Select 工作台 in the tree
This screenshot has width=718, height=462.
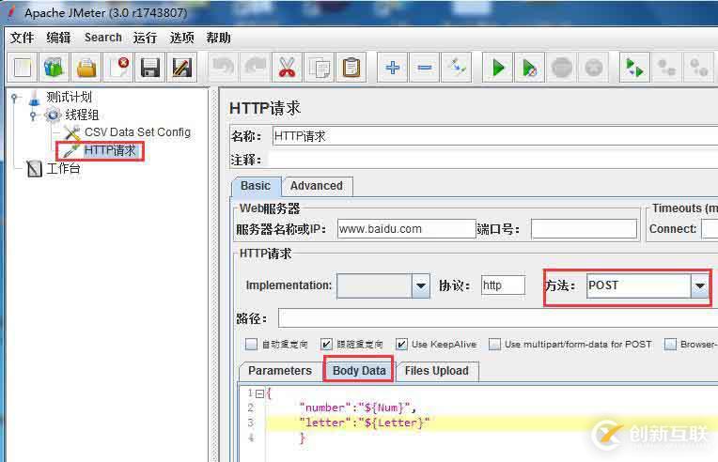point(63,169)
